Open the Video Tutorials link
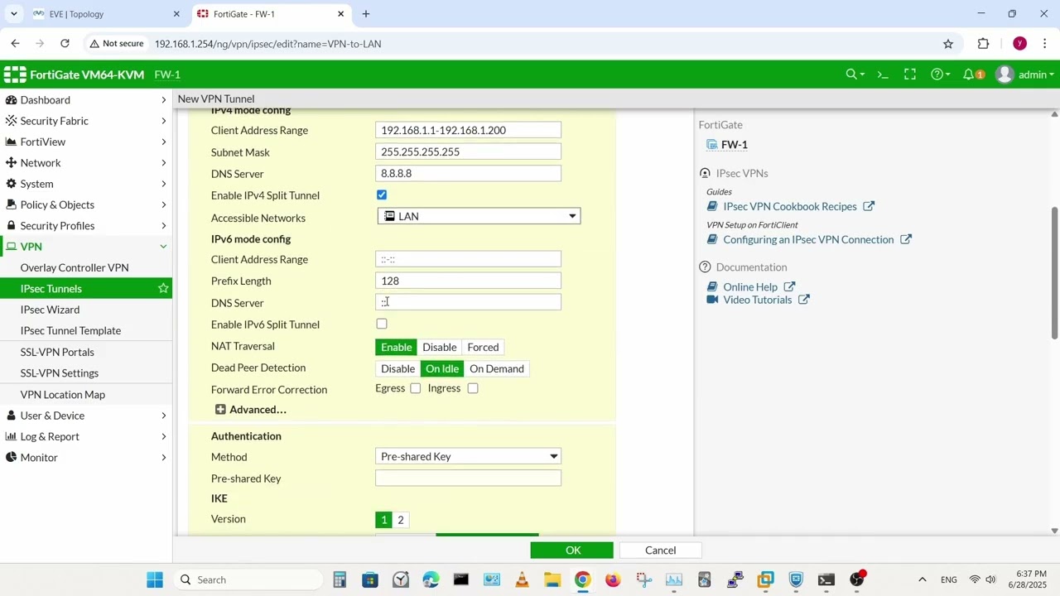The width and height of the screenshot is (1060, 596). [x=758, y=300]
